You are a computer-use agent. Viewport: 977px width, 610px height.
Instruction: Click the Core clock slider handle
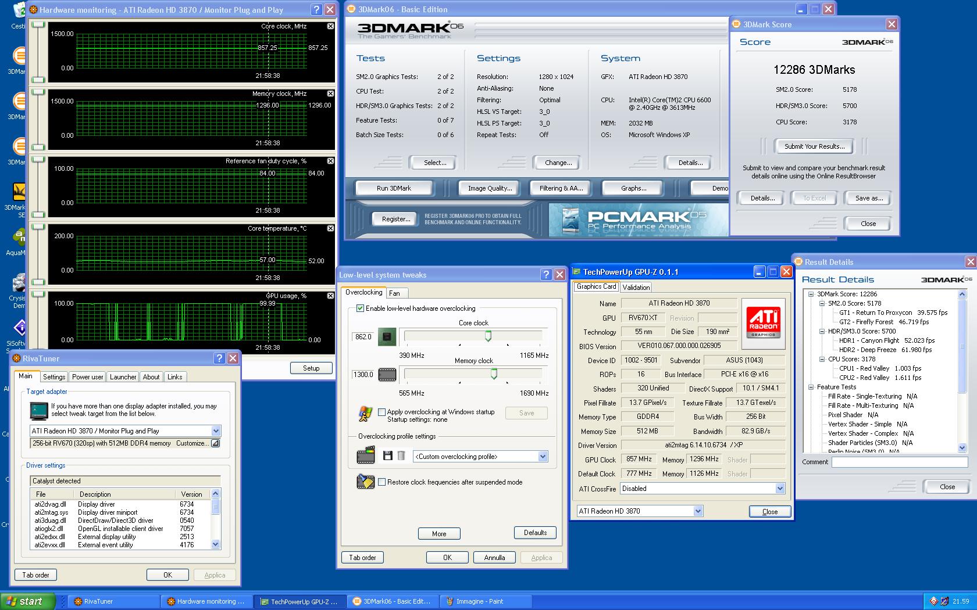488,336
